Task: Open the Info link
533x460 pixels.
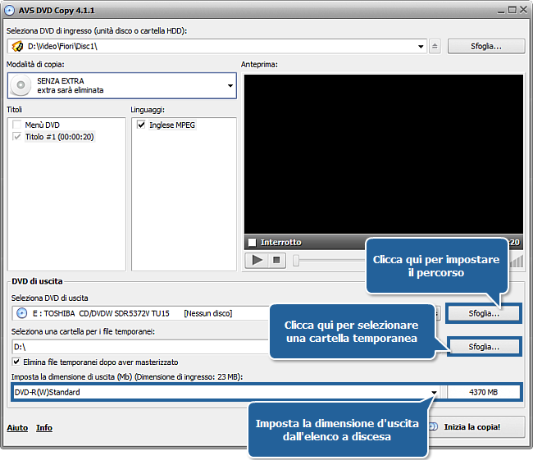Action: (x=44, y=428)
